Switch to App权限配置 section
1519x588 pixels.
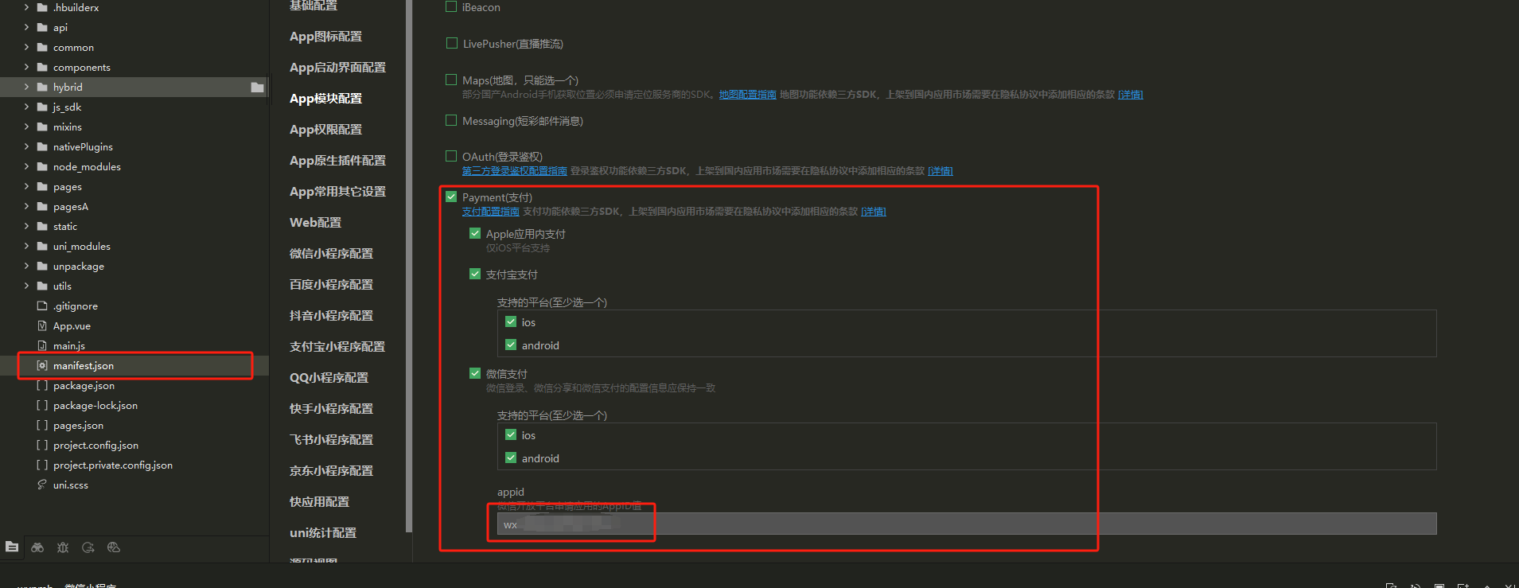coord(325,130)
